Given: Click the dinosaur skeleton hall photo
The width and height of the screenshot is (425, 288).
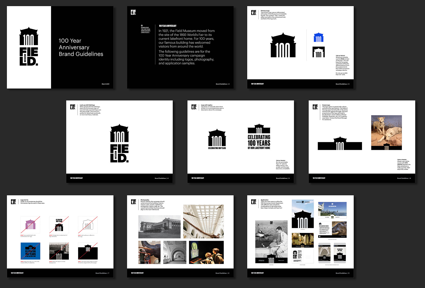Looking at the screenshot, I should pyautogui.click(x=203, y=221).
